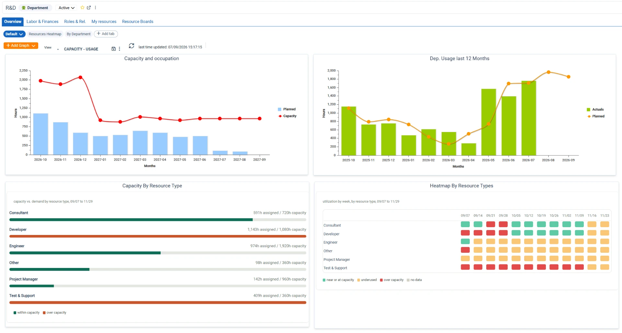The height and width of the screenshot is (333, 622).
Task: Click Test & Support heatmap cell for 11/16
Action: 592,267
